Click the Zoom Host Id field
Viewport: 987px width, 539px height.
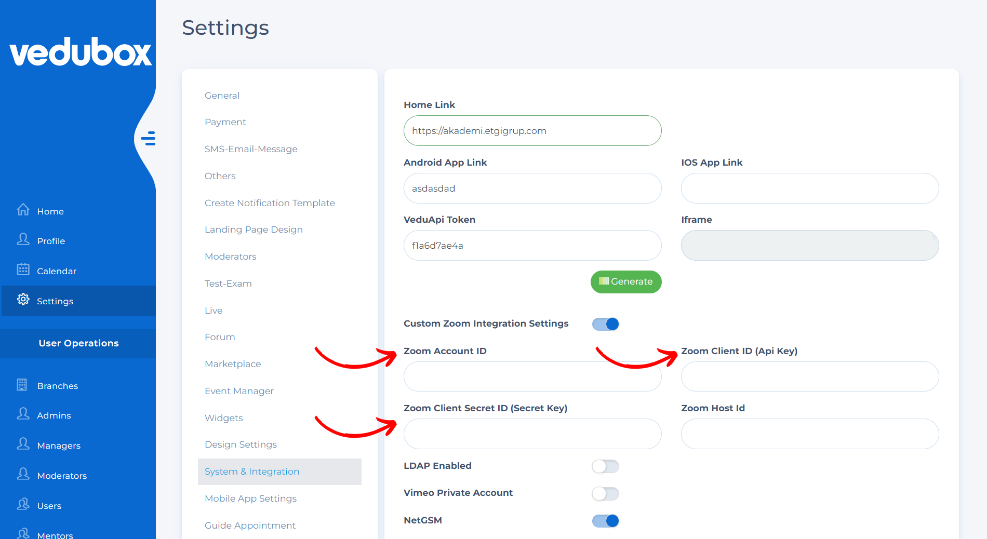[810, 434]
